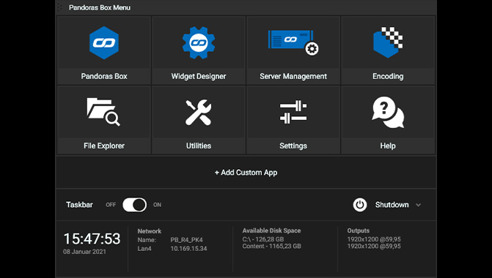Open Utilities wrench and screwdriver icon

[199, 113]
